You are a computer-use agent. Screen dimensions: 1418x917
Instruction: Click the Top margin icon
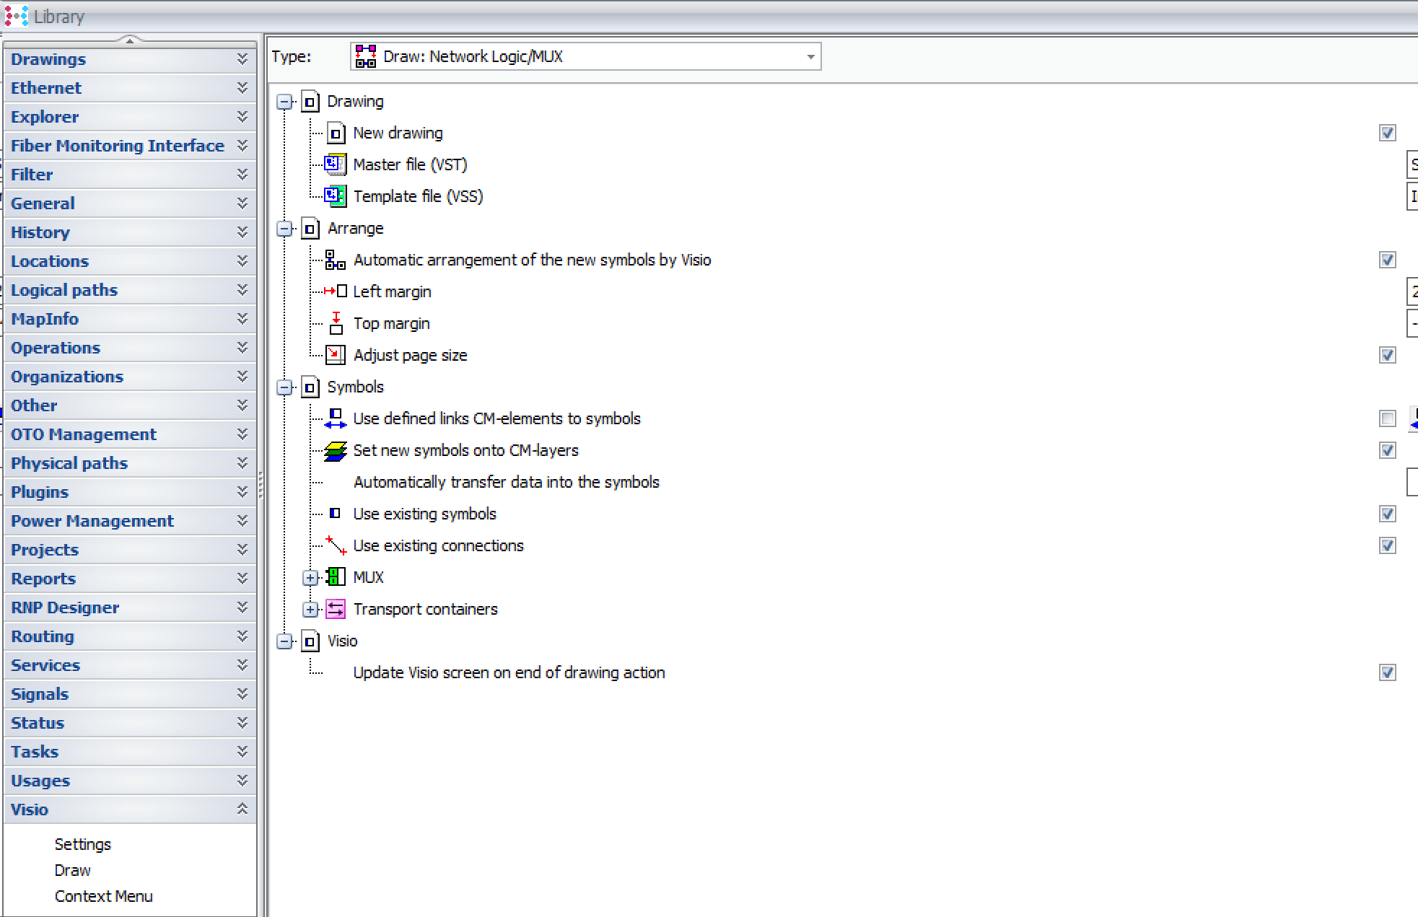pos(336,323)
